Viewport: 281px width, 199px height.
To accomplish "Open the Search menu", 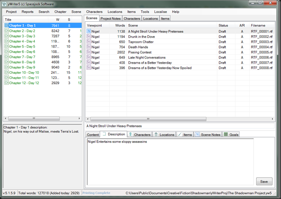I will click(x=44, y=12).
